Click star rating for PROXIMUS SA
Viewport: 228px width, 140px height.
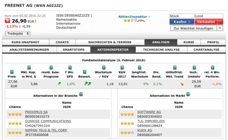(x=15, y=114)
